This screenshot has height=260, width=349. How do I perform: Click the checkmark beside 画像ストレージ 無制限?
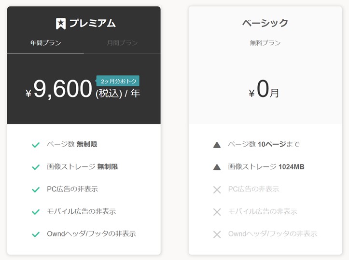click(x=36, y=167)
